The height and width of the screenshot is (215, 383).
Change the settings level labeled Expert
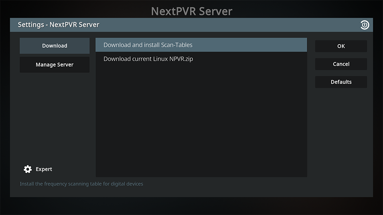click(44, 169)
